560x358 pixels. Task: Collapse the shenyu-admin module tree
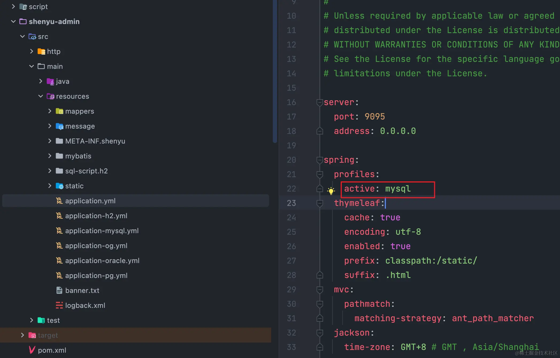[x=13, y=21]
